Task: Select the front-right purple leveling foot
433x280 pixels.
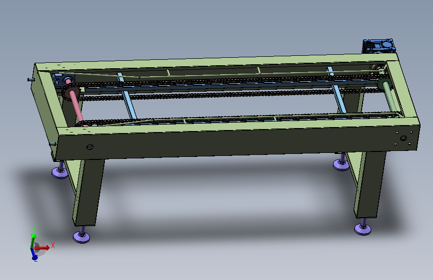Action: coord(363,227)
